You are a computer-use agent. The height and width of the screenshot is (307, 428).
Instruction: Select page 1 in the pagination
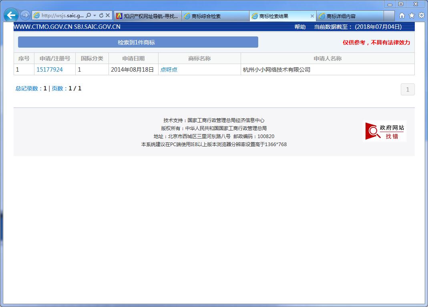[408, 89]
